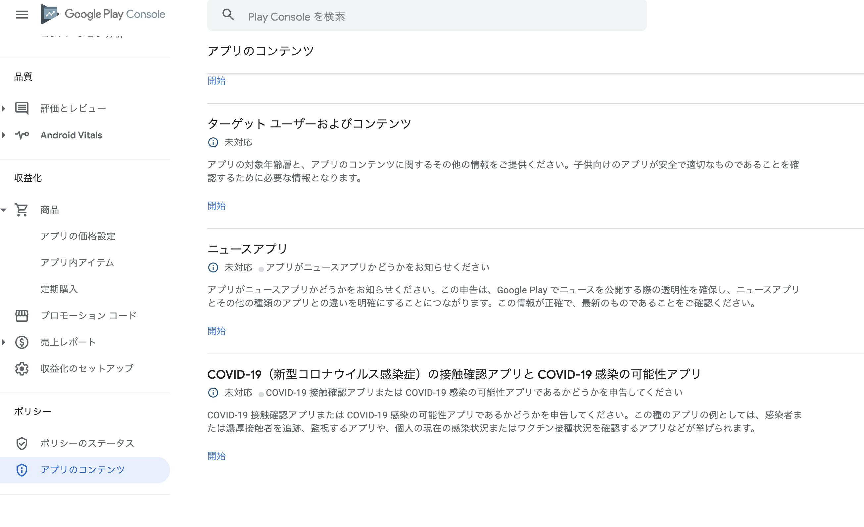Open the hamburger navigation menu
The height and width of the screenshot is (527, 864).
[22, 14]
